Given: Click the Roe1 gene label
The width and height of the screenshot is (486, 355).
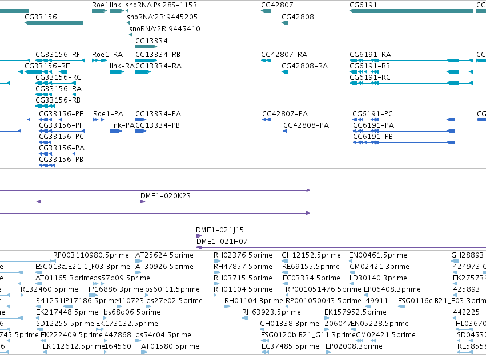Looking at the screenshot, I should point(100,5).
